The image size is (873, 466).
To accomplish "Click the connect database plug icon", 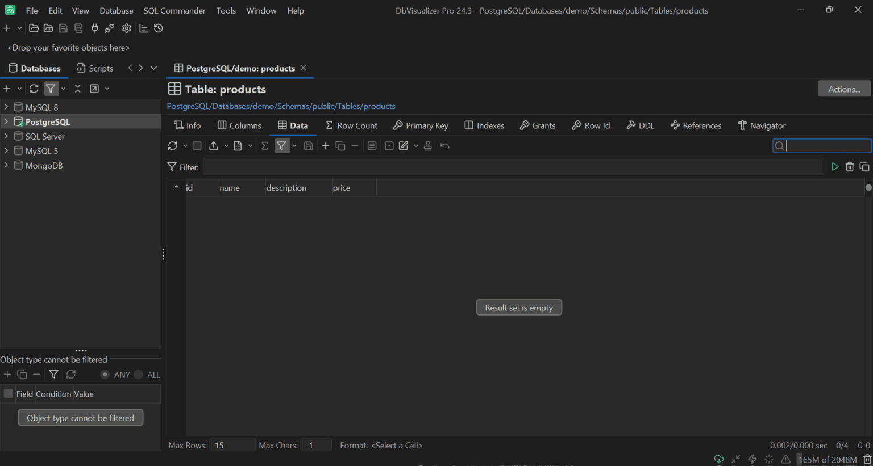I will [x=94, y=28].
